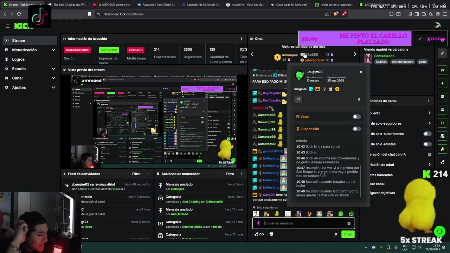Screen dimensions: 450x253
Task: Bookmark this page icon in address bar
Action: pos(89,14)
